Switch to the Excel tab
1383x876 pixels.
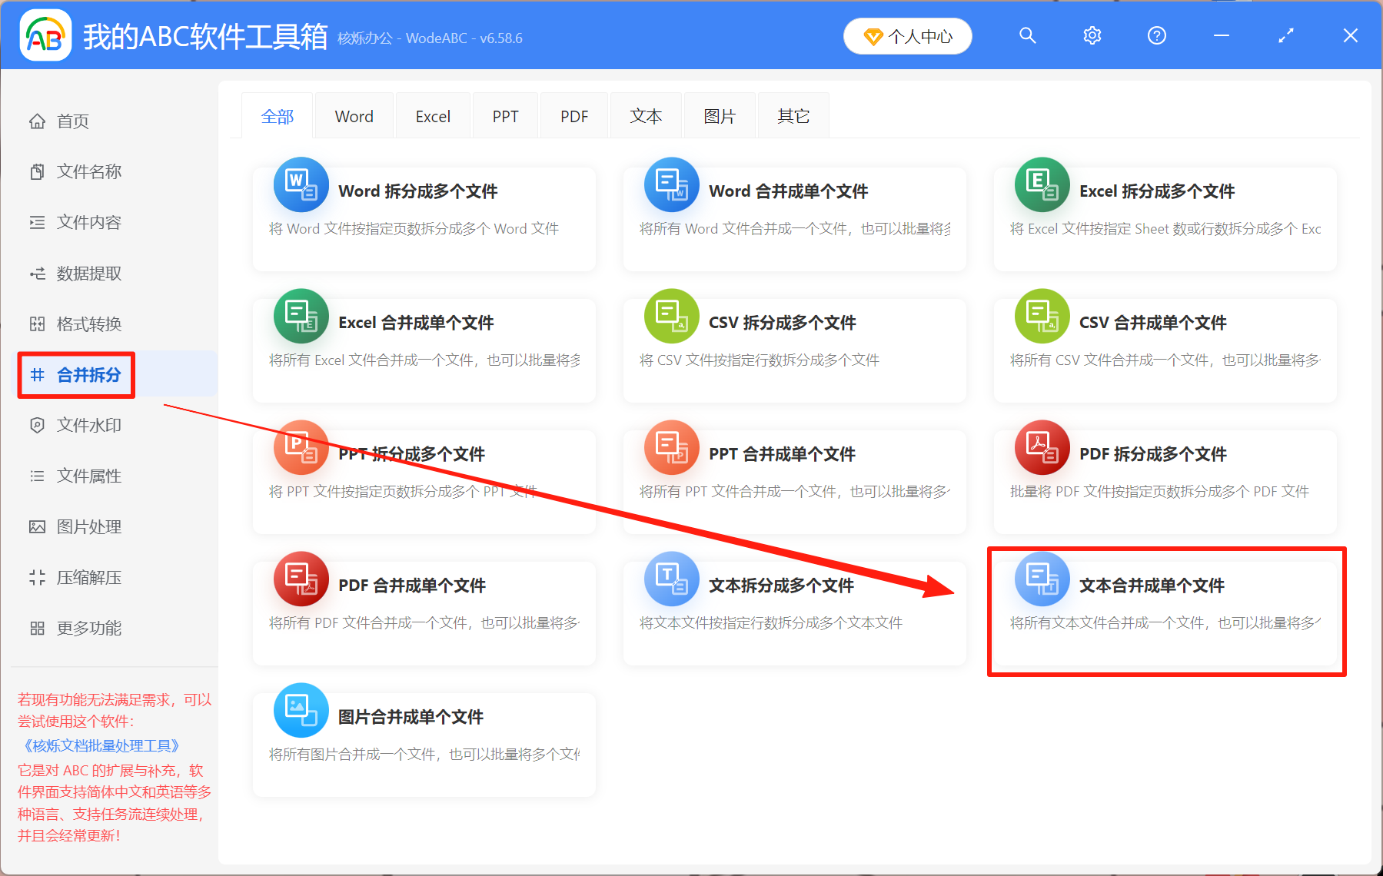[432, 115]
